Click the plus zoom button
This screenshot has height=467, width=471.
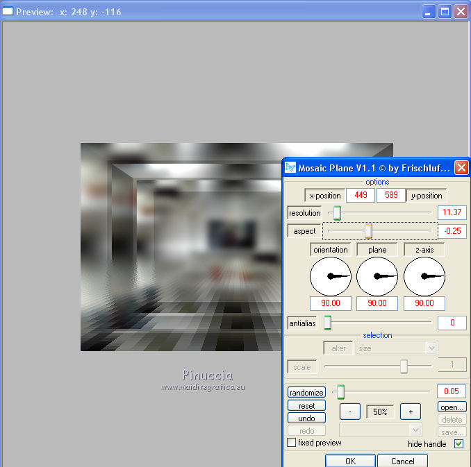(411, 411)
